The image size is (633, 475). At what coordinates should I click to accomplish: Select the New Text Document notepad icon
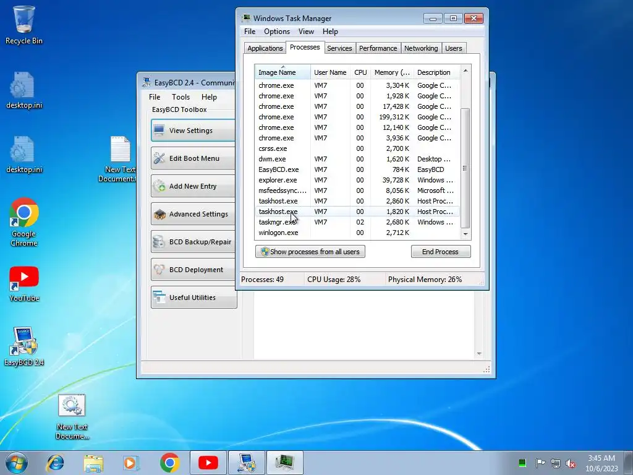[x=120, y=159]
